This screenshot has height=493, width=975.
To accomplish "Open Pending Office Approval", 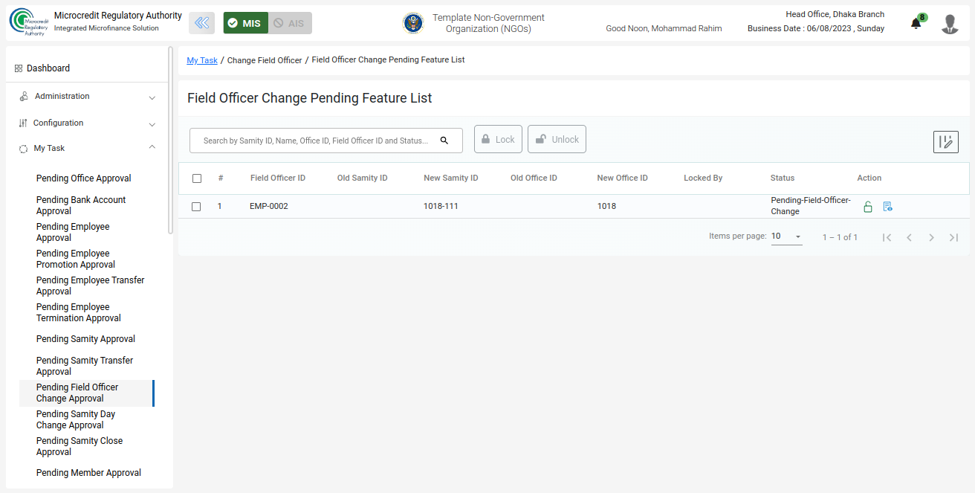I will 84,178.
